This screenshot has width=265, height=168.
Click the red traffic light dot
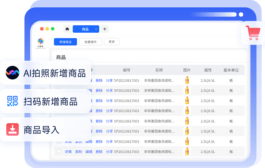[x=41, y=29]
